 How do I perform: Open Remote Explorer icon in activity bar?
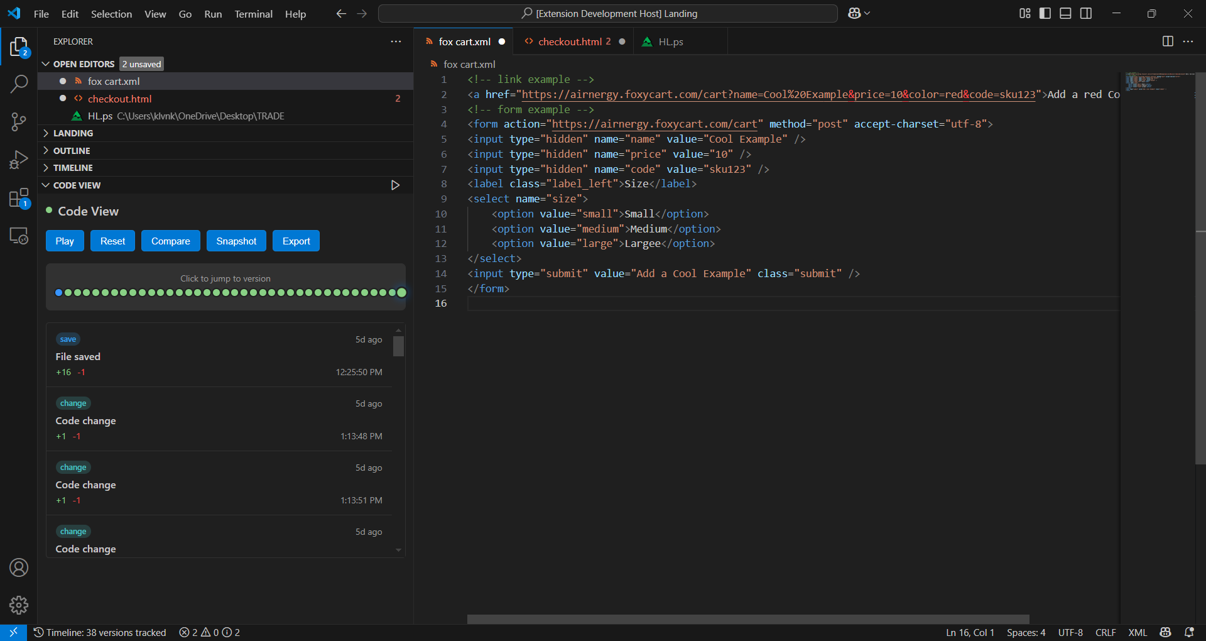19,236
